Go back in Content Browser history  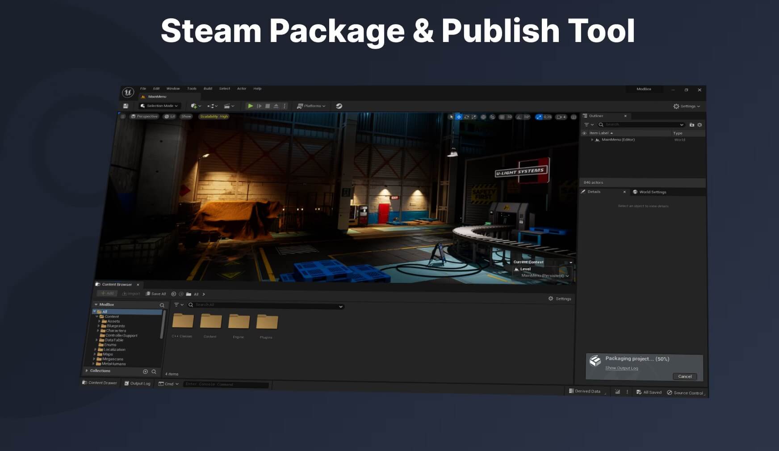point(173,294)
